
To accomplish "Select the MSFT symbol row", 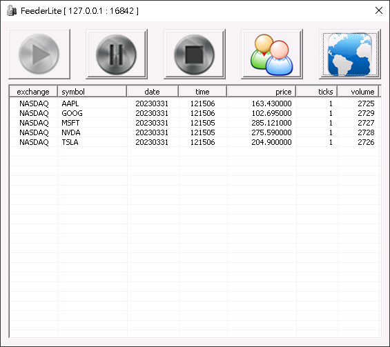I will click(195, 123).
